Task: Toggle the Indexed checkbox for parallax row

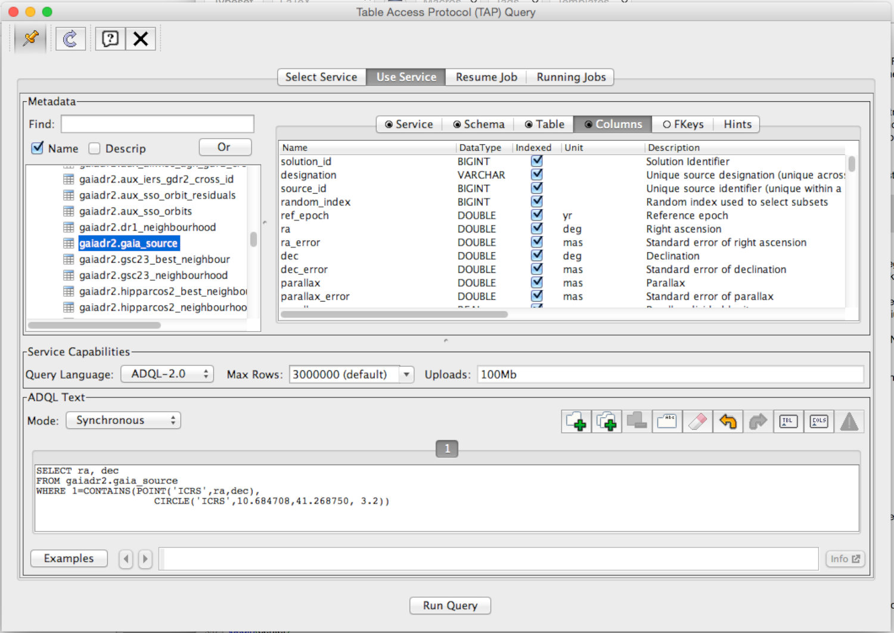Action: pyautogui.click(x=537, y=282)
